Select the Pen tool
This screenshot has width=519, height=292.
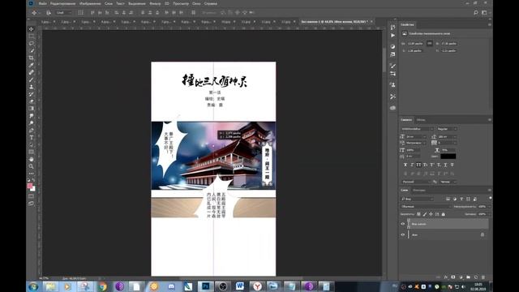click(32, 130)
